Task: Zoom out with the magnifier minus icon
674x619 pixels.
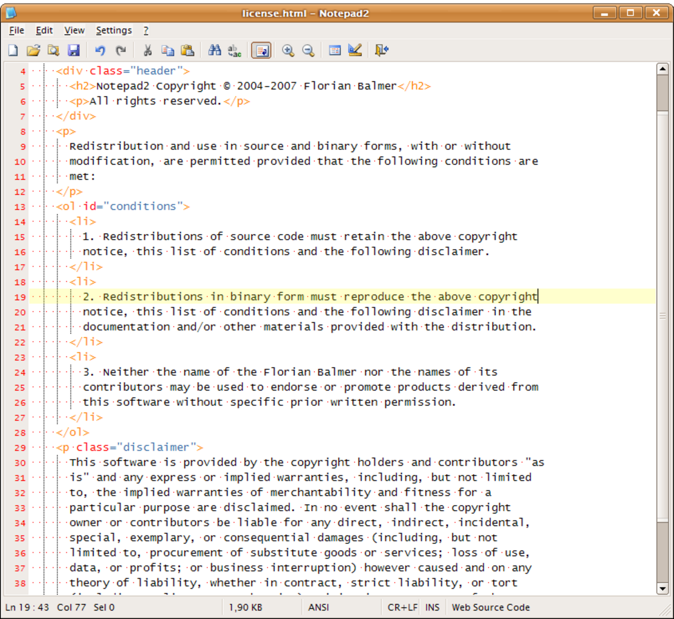Action: click(308, 51)
